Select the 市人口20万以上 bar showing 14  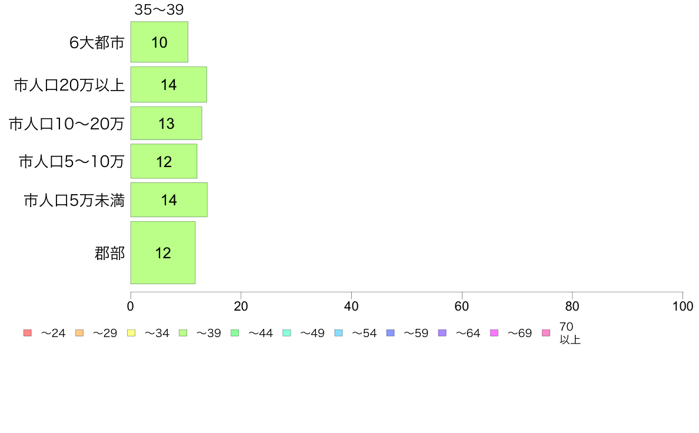(x=168, y=84)
